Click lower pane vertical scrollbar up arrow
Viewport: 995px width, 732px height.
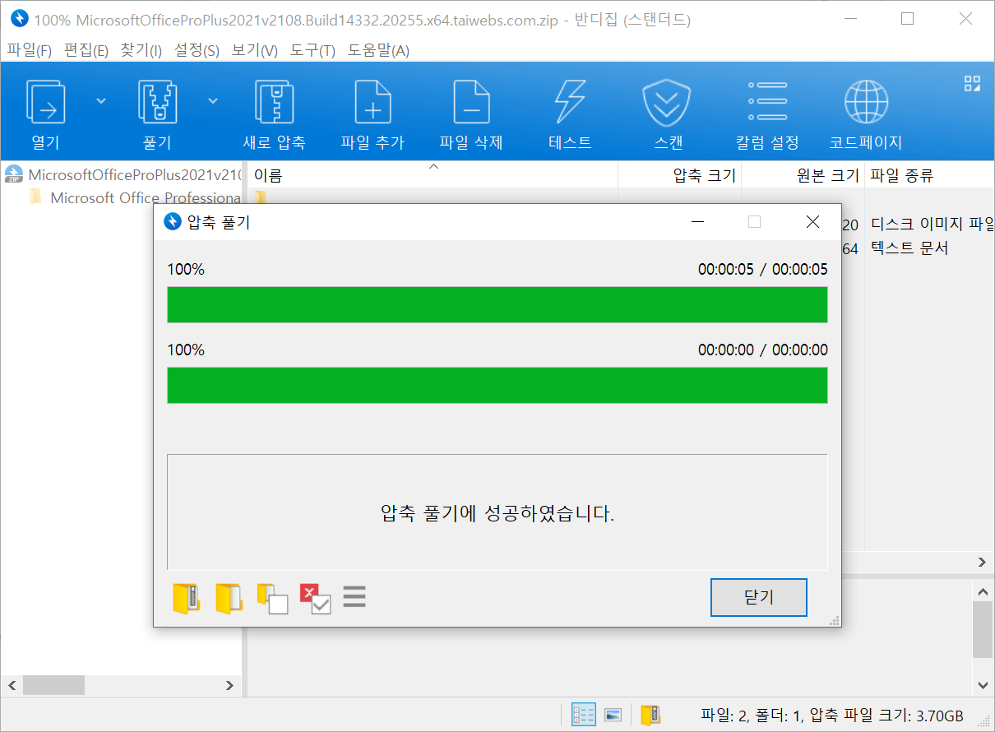coord(983,591)
